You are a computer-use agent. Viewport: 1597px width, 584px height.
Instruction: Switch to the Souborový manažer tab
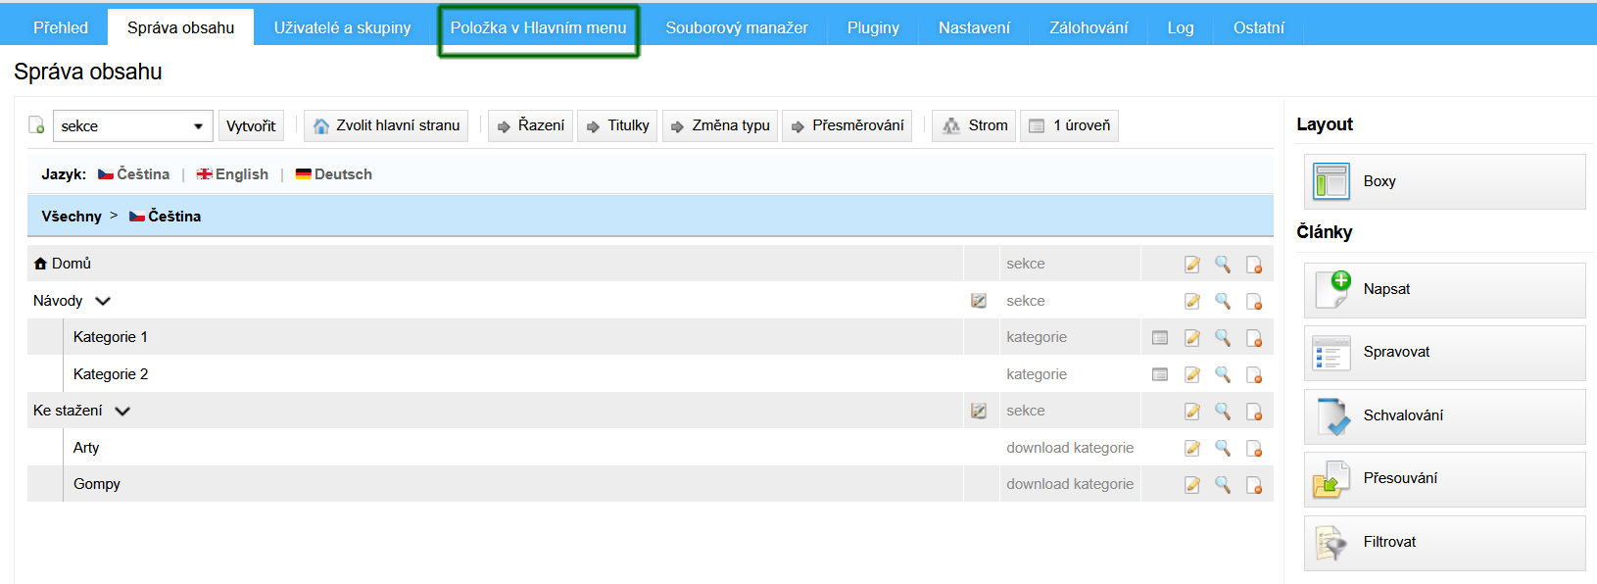tap(736, 27)
